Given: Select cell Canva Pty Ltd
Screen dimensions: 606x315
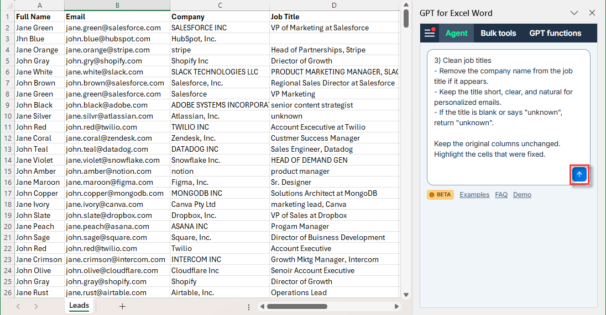Looking at the screenshot, I should [220, 204].
